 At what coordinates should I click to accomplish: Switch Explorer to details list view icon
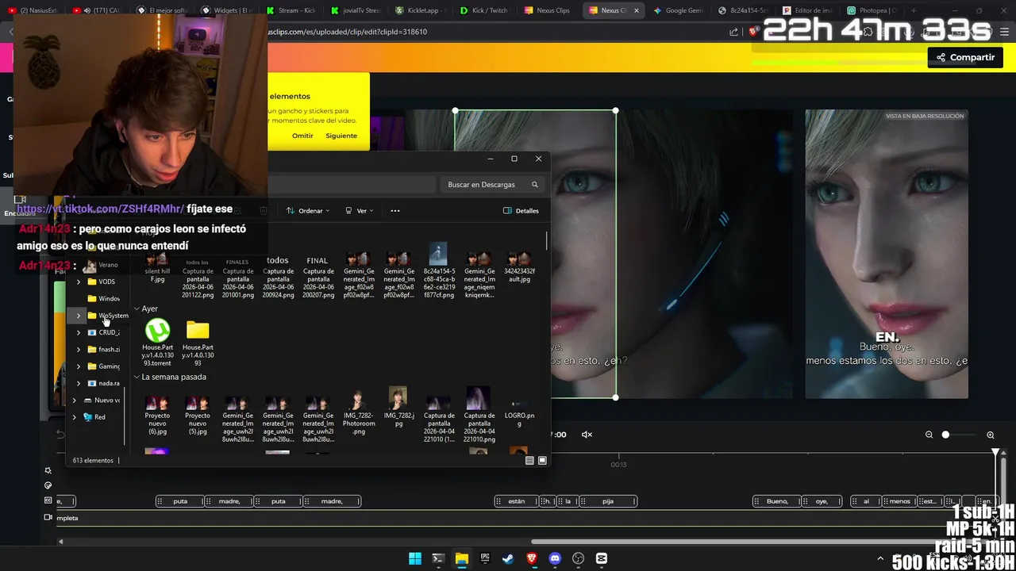point(529,461)
